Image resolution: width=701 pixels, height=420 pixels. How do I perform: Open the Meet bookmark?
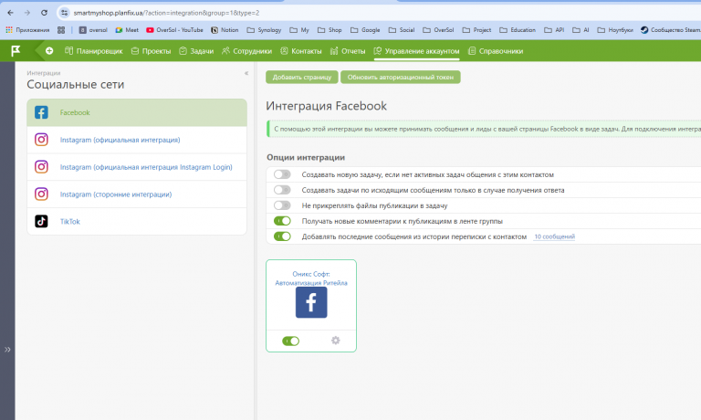point(127,30)
